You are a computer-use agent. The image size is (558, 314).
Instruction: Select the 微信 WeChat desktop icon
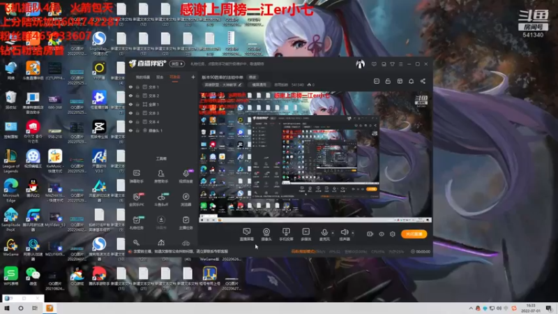[33, 276]
